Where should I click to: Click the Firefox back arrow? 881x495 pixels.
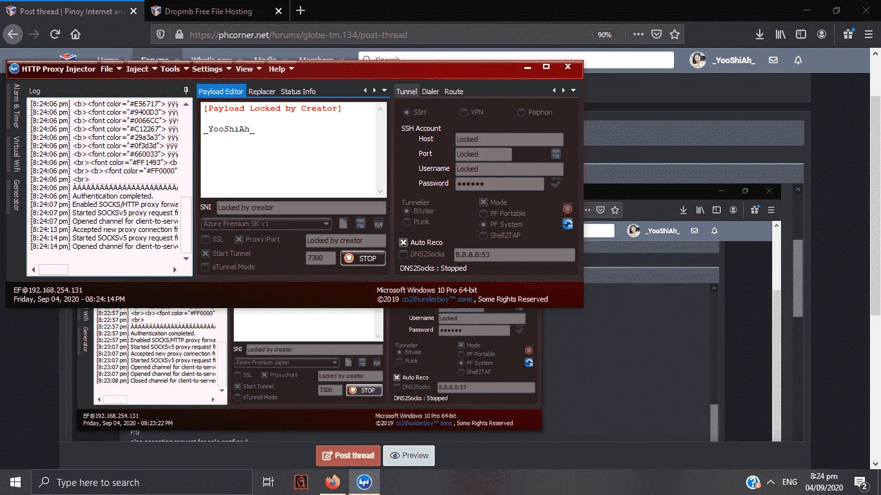click(14, 34)
